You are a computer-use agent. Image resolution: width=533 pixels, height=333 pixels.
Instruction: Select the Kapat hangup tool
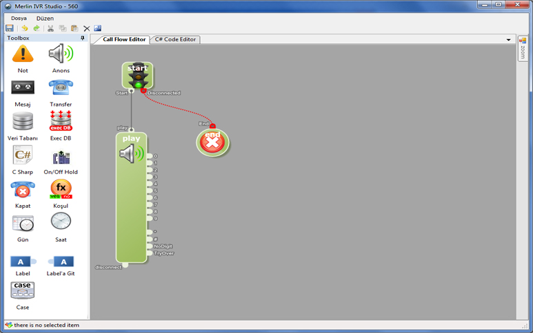(23, 195)
